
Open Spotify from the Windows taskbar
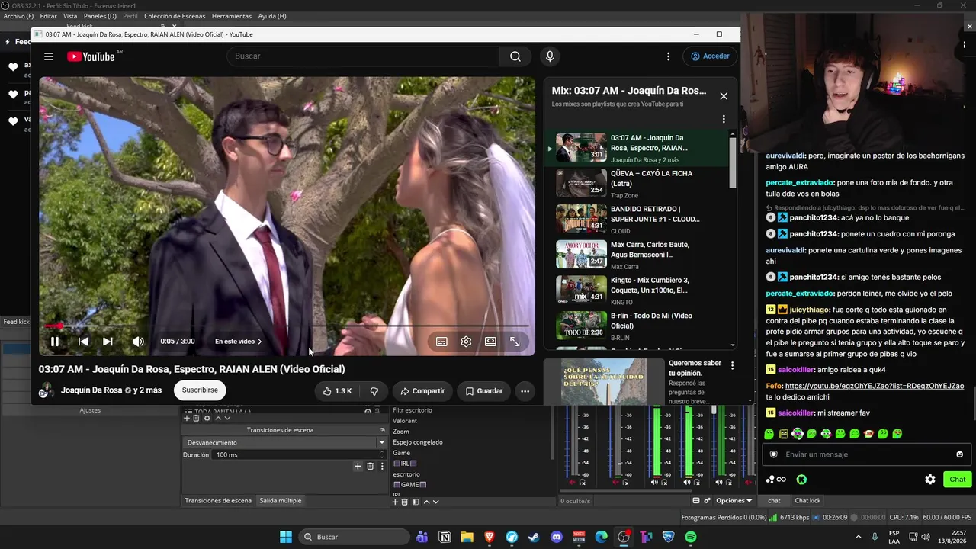pyautogui.click(x=690, y=537)
